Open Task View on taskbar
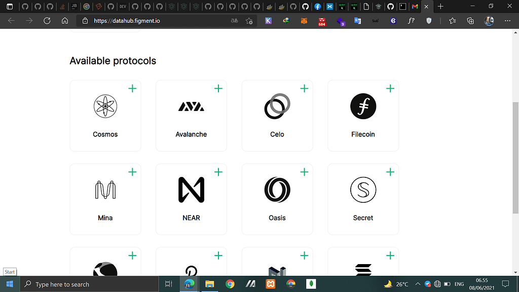 click(168, 284)
